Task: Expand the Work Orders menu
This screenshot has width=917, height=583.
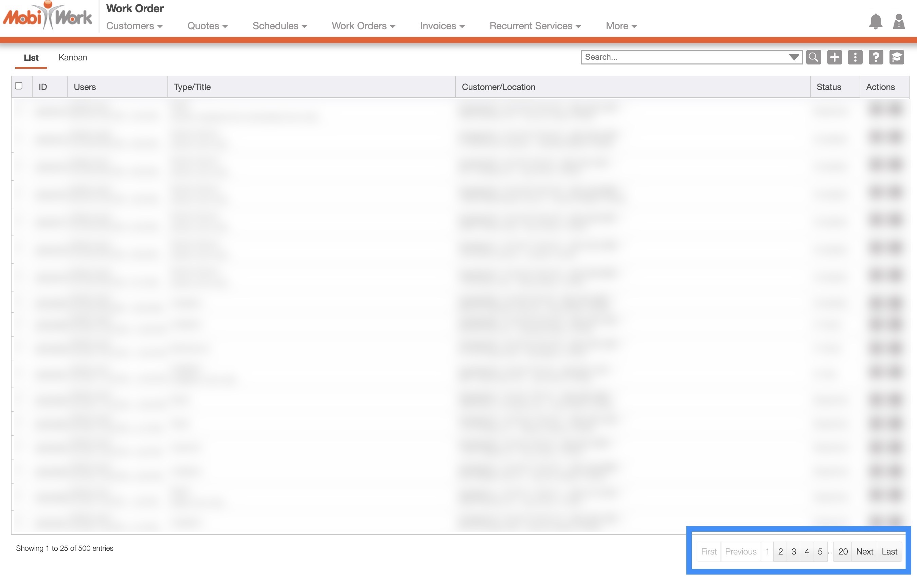Action: click(363, 26)
